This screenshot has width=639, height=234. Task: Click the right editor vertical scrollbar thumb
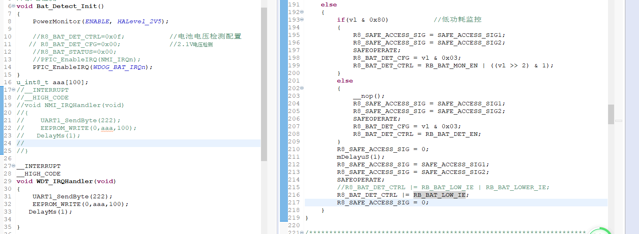click(x=611, y=114)
